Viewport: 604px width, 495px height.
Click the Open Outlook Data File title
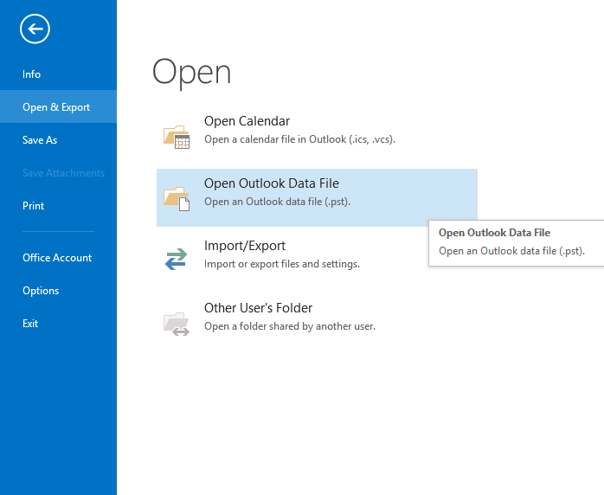coord(272,183)
